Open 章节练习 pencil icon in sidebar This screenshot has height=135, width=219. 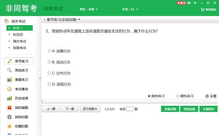tap(9, 61)
